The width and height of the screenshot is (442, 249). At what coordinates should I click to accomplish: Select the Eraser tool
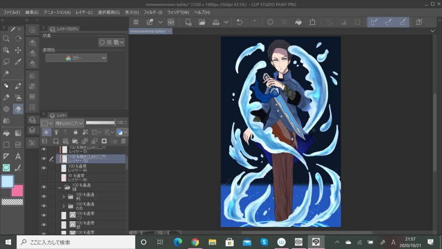click(x=18, y=109)
